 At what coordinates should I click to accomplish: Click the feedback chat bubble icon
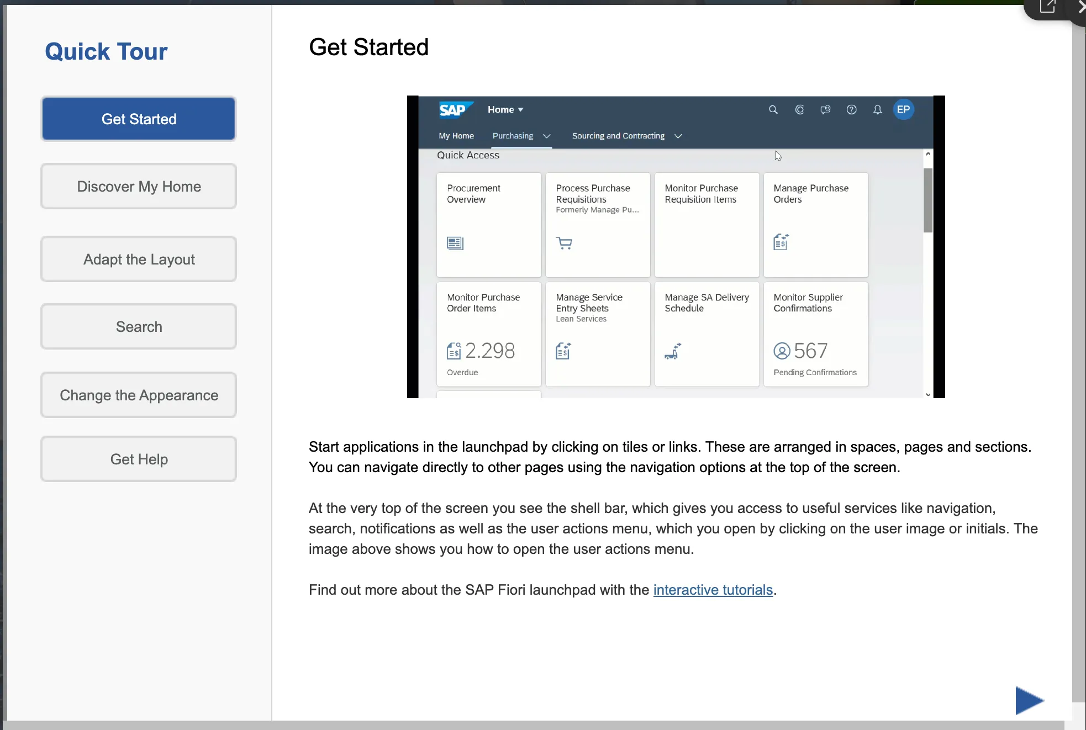pyautogui.click(x=825, y=110)
